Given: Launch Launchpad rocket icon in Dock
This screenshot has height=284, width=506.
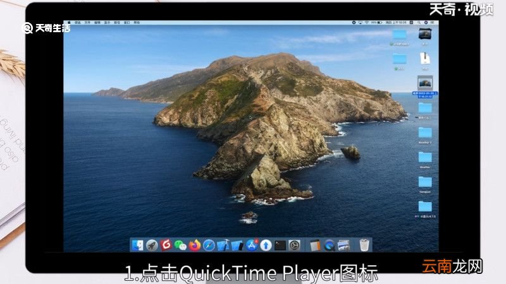Looking at the screenshot, I should 152,246.
